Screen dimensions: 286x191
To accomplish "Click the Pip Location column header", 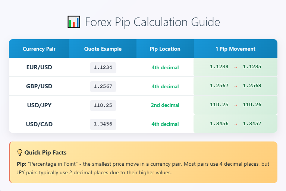I will 165,49.
